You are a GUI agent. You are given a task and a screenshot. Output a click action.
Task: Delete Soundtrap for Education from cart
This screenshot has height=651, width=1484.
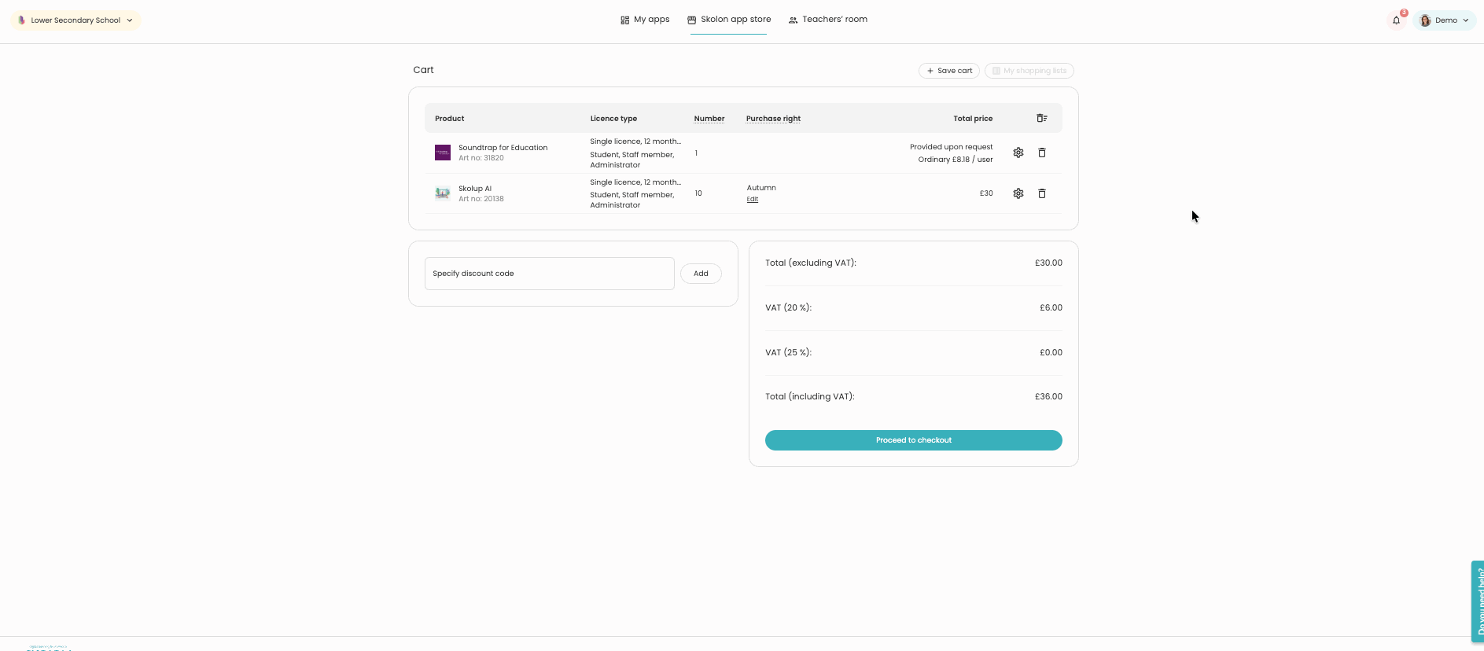1041,153
